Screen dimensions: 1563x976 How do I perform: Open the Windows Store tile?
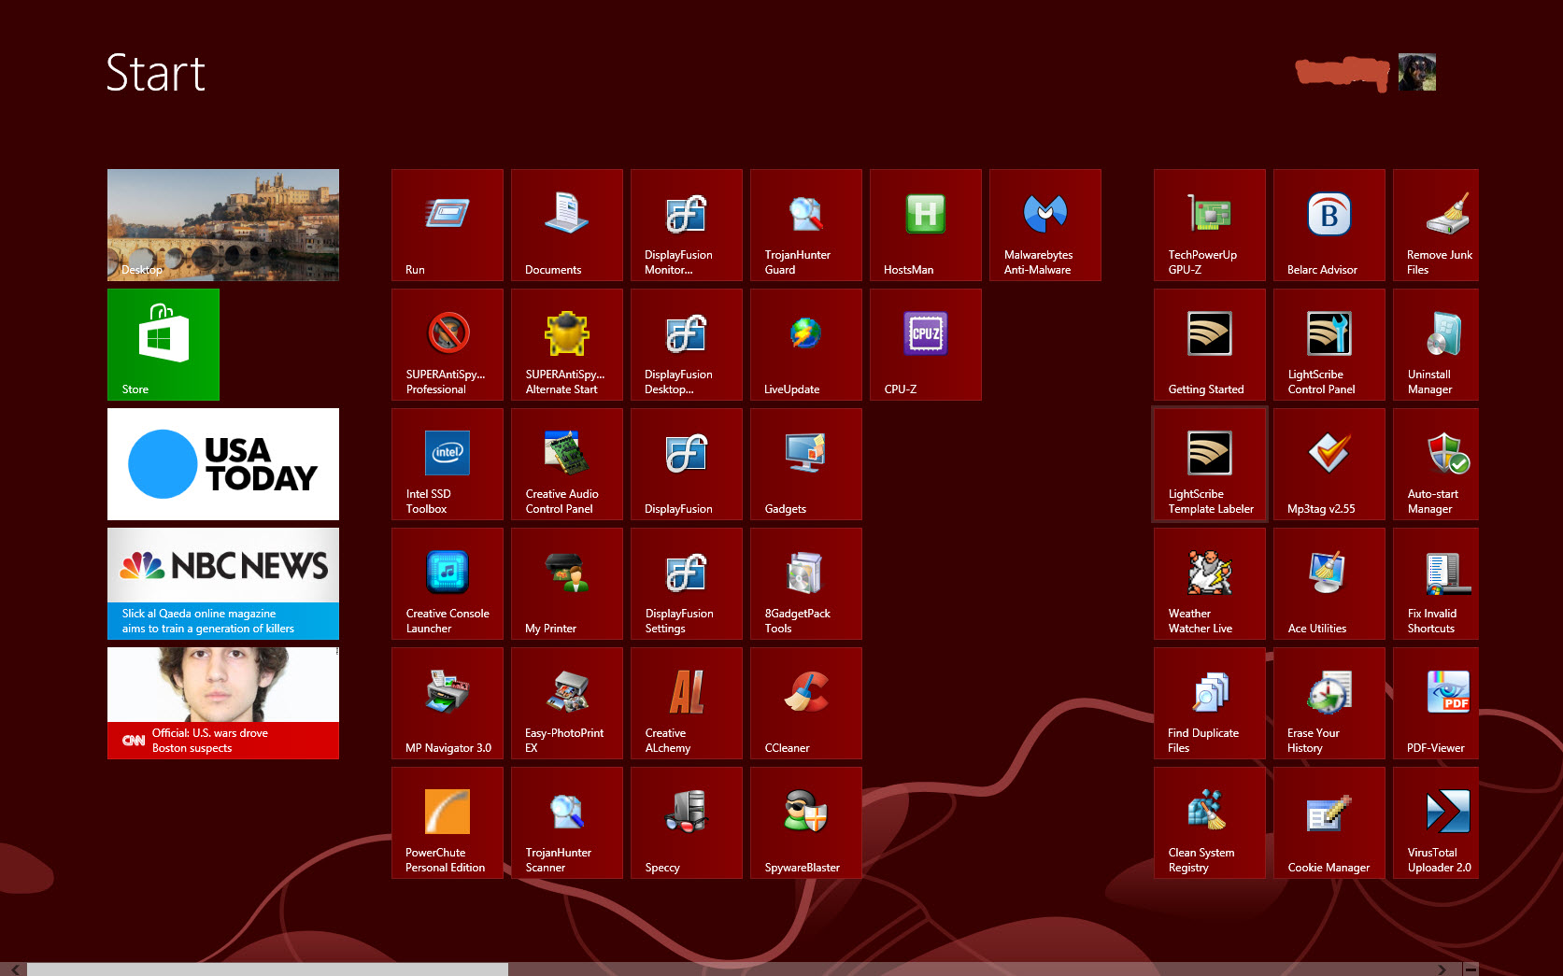coord(163,345)
